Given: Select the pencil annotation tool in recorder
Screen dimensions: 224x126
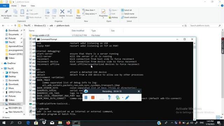Looking at the screenshot, I should pos(127,97).
